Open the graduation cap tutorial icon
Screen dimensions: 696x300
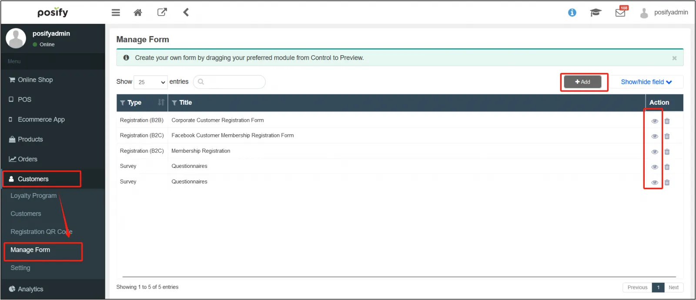coord(596,13)
